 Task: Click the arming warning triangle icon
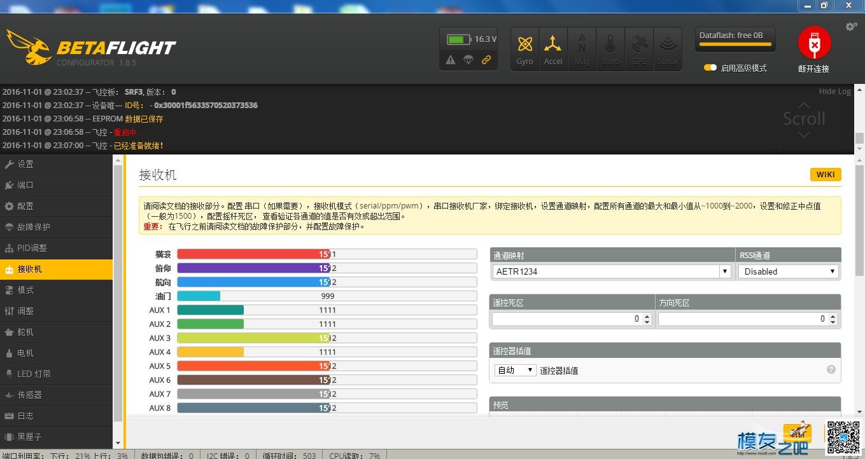451,60
